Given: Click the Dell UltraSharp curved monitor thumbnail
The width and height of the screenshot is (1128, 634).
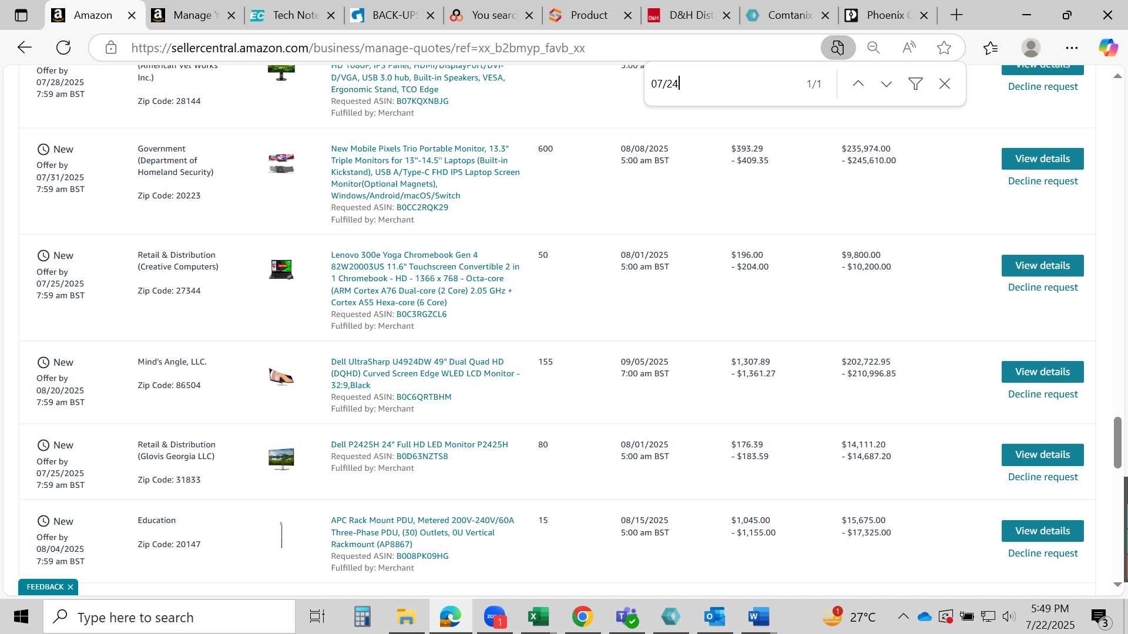Looking at the screenshot, I should point(281,376).
